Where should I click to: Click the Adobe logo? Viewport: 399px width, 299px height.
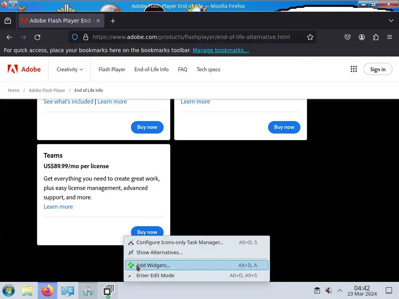click(x=24, y=69)
